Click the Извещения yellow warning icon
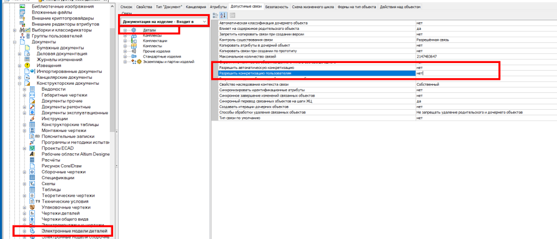The width and height of the screenshot is (557, 239). pyautogui.click(x=28, y=65)
